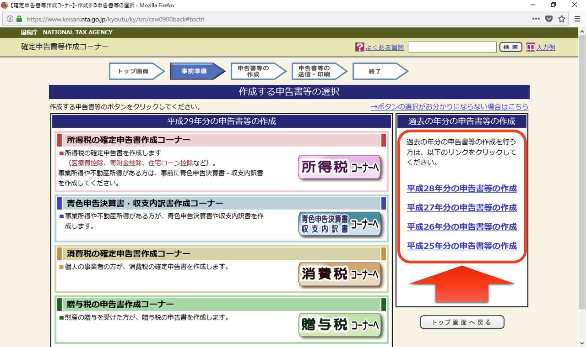Open 平成25年分の申告書等の作成 link
The image size is (586, 347).
pyautogui.click(x=462, y=246)
